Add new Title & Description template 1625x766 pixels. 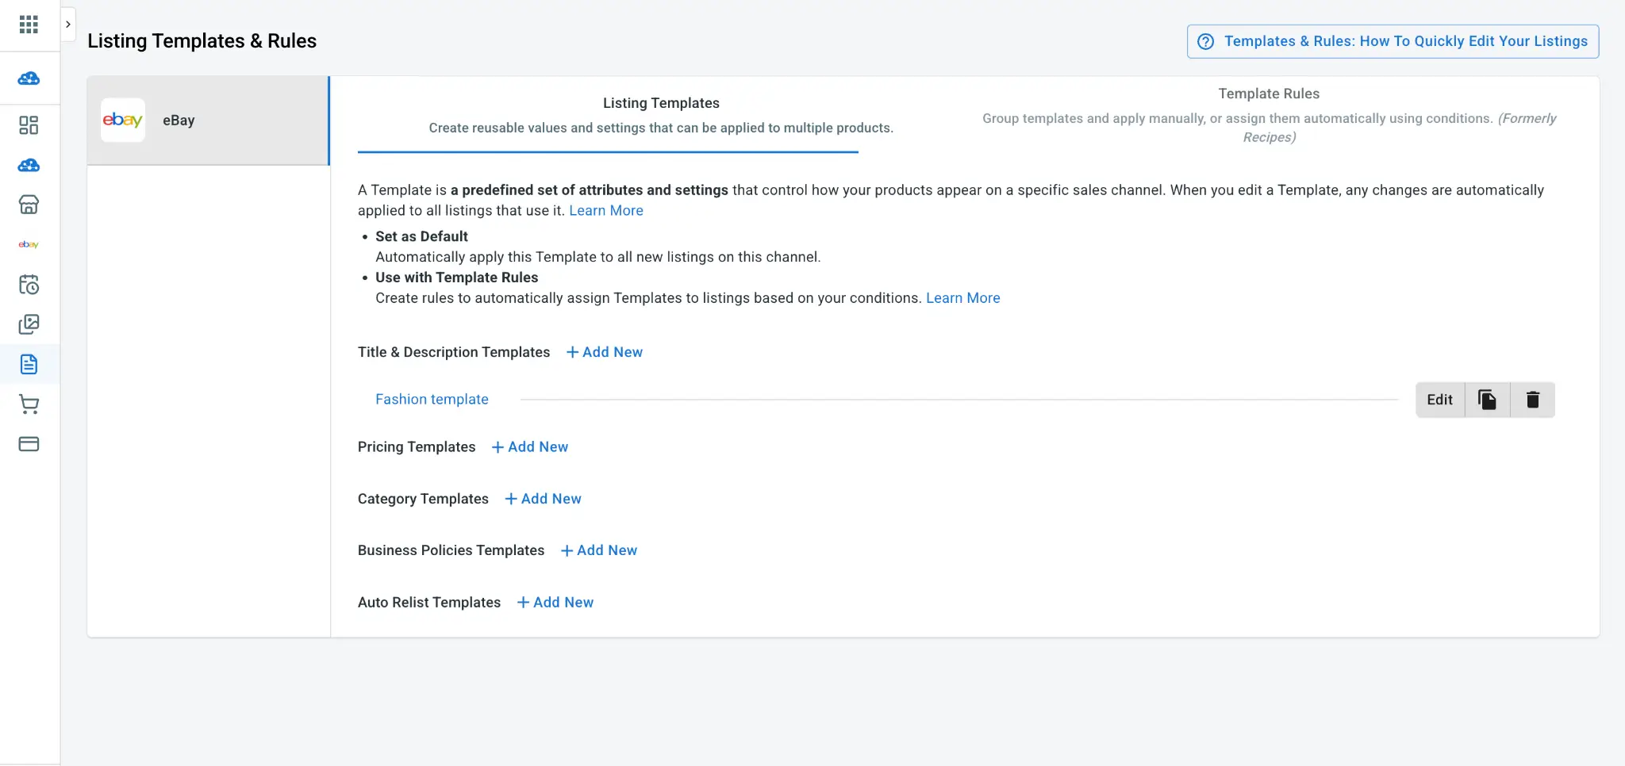[605, 352]
